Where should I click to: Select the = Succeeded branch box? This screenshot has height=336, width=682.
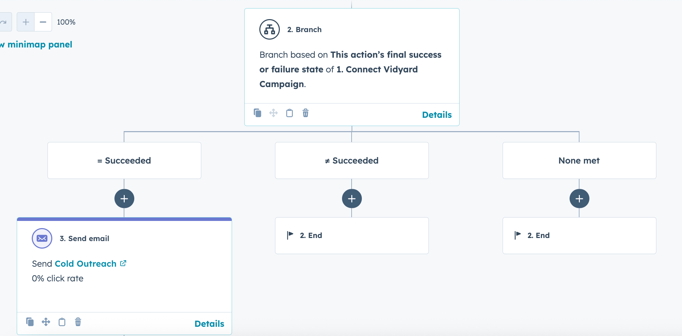[124, 160]
